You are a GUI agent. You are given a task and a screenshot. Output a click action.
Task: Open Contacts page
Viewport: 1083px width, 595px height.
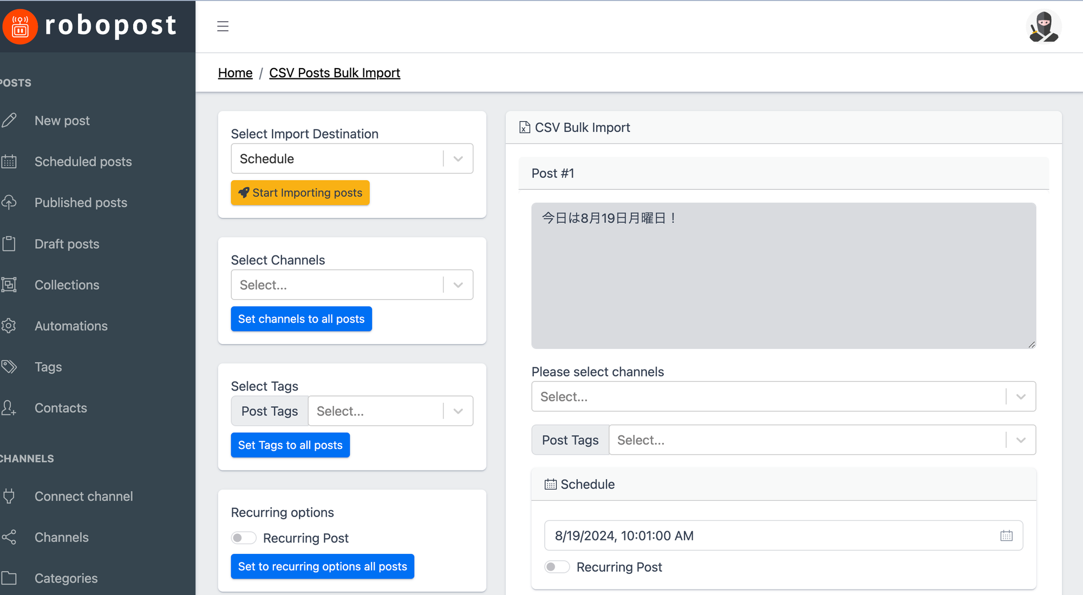[x=61, y=408]
